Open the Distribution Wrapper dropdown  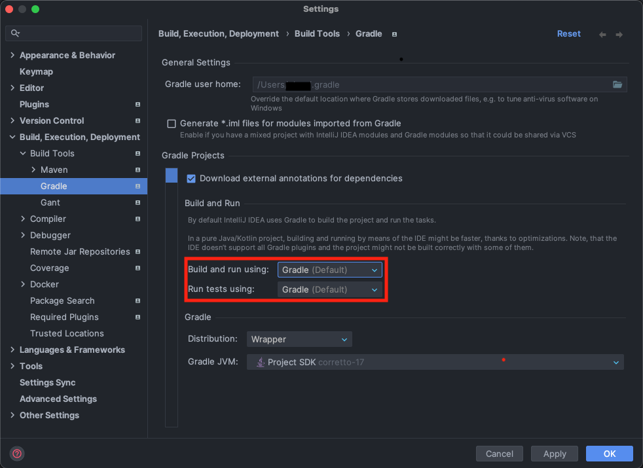point(299,339)
